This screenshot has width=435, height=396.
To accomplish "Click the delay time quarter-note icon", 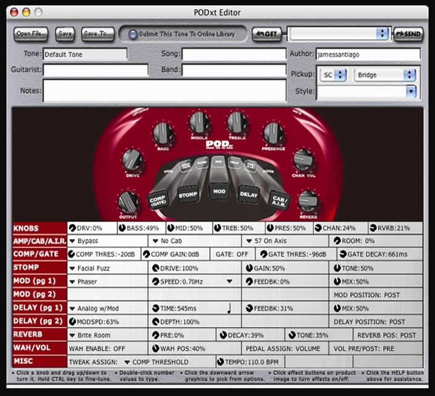I will coord(229,308).
